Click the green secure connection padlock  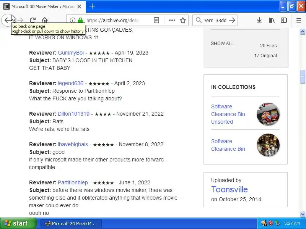tap(80, 20)
